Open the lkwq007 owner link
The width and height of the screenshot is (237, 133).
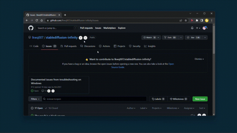coord(38,38)
